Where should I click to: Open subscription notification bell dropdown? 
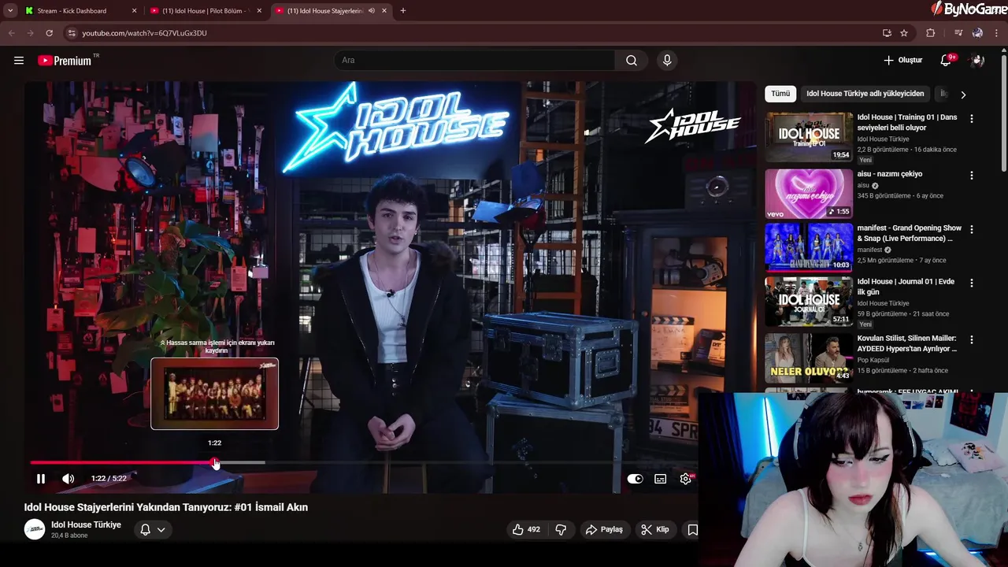point(153,529)
